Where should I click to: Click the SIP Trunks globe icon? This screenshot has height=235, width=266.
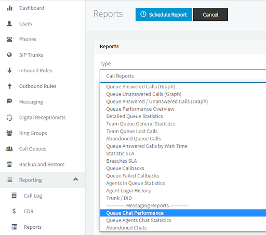click(9, 55)
